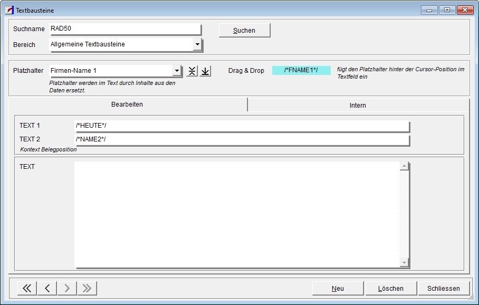
Task: Go to the previous record arrow
Action: pyautogui.click(x=47, y=288)
